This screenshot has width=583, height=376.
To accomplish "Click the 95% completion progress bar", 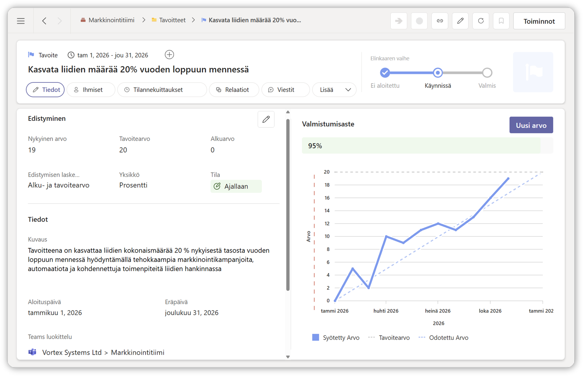I will pos(427,146).
